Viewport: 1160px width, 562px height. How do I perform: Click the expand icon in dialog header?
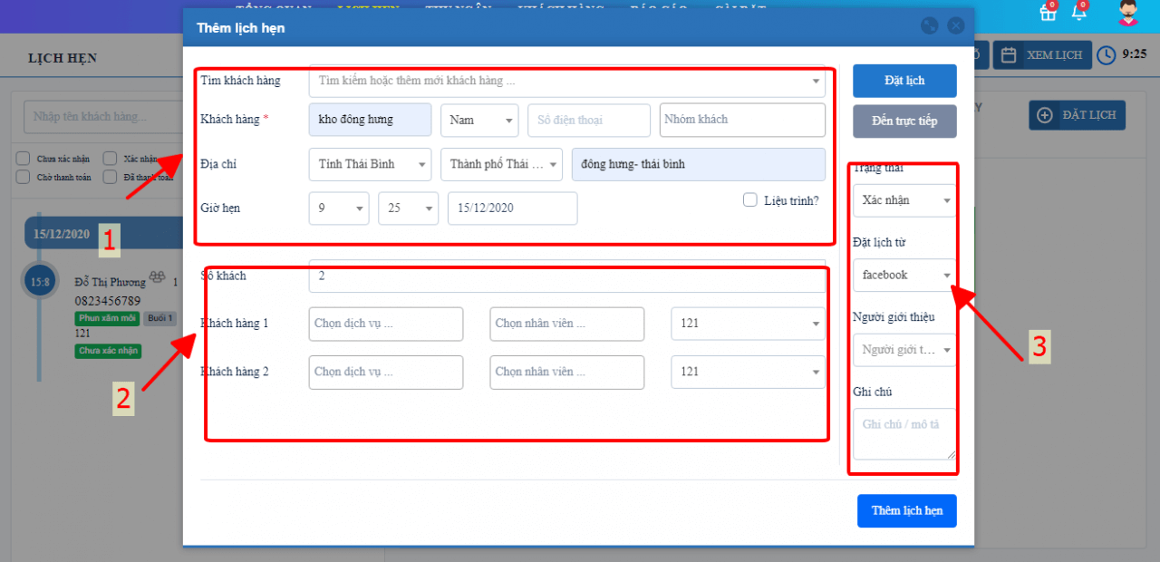pos(929,26)
